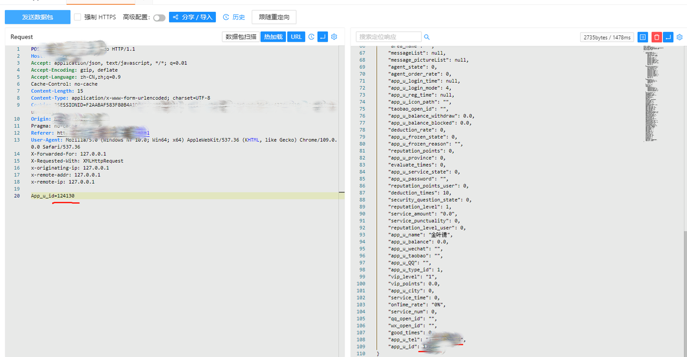Click the 热加载 hot reload button
687x357 pixels.
tap(273, 37)
